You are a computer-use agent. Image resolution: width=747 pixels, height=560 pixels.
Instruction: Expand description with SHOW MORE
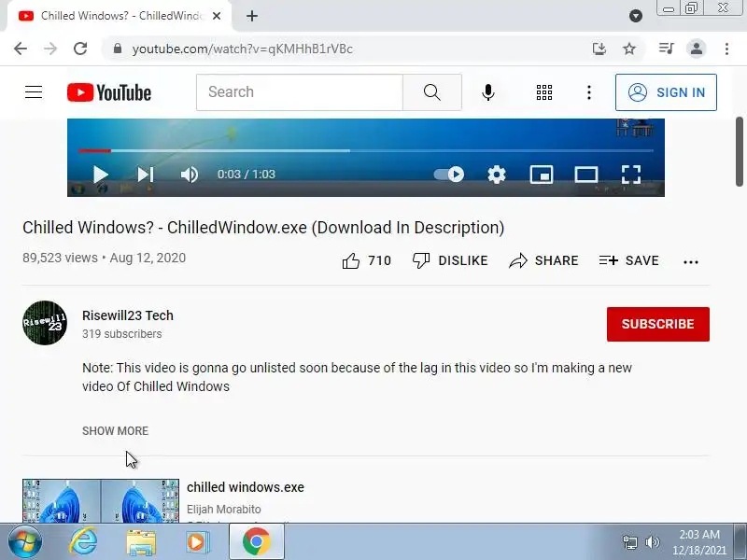point(115,430)
